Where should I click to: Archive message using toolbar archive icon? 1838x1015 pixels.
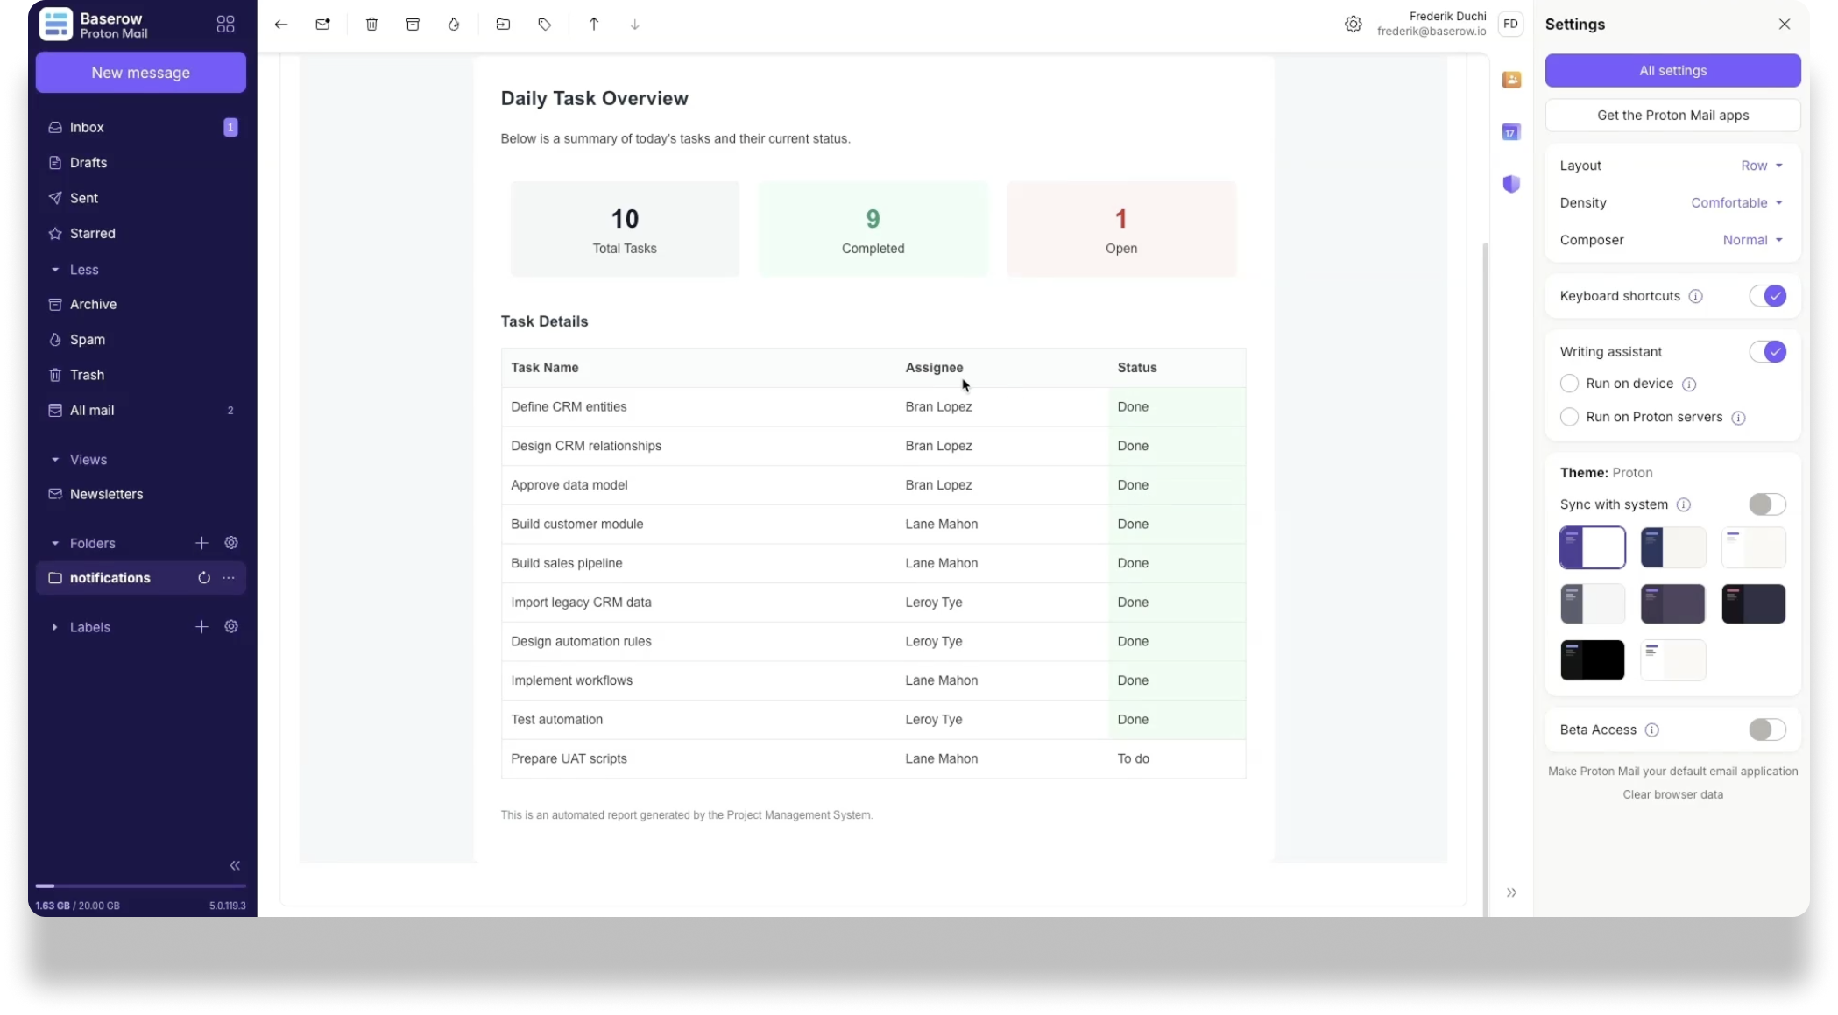click(x=413, y=25)
